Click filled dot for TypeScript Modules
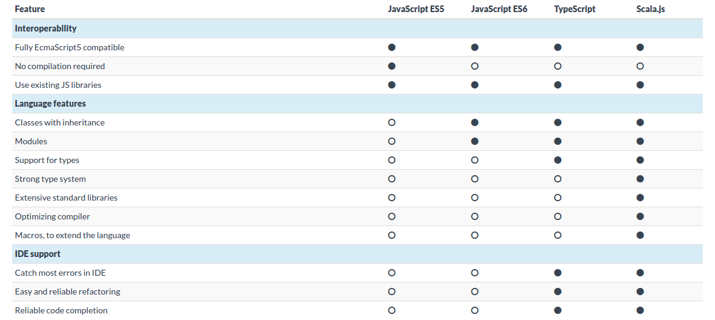The width and height of the screenshot is (715, 320). [x=557, y=141]
